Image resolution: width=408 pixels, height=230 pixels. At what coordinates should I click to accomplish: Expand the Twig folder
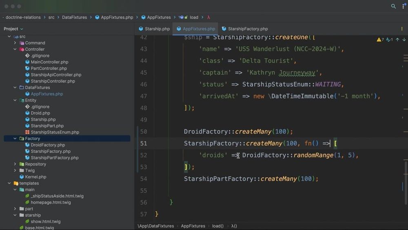pos(15,170)
